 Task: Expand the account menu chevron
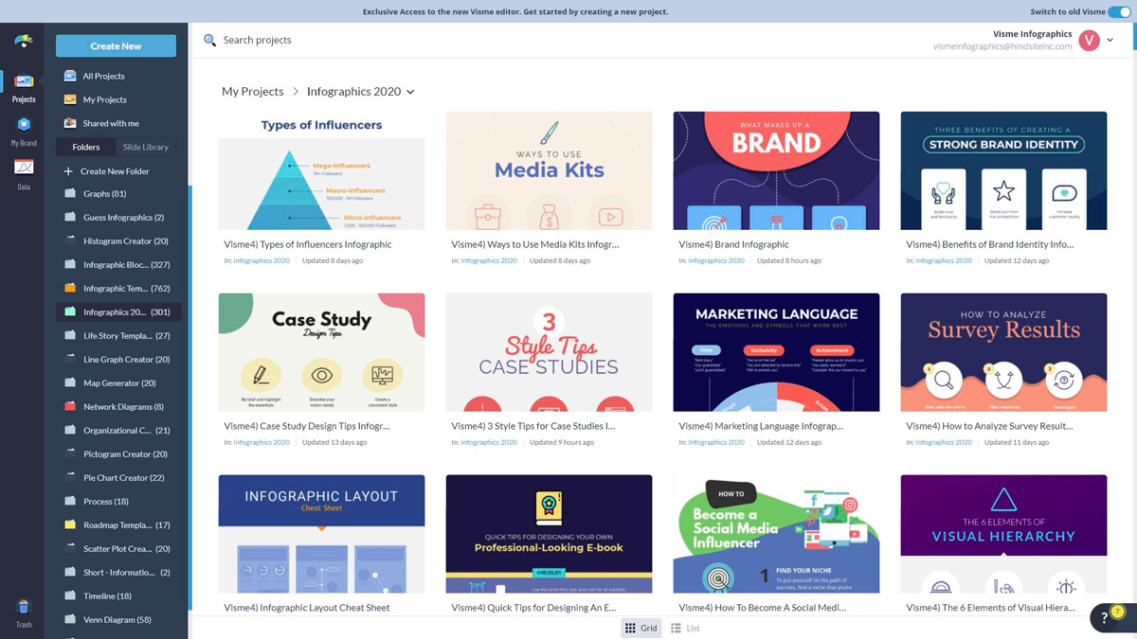point(1110,41)
